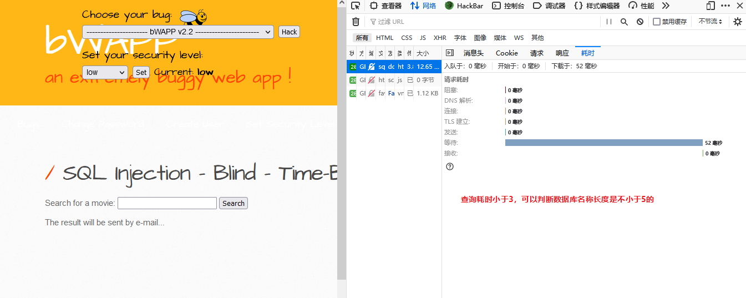Click the timings help question-mark icon

[x=450, y=166]
